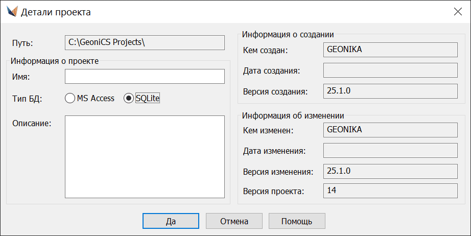Close the Детали проекта dialog
Viewport: 471px width, 236px height.
pyautogui.click(x=457, y=12)
